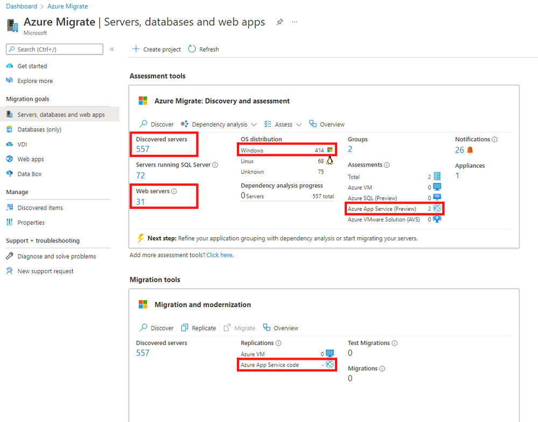Viewport: 538px width, 422px height.
Task: Open the Appliances count 1 link
Action: 457,176
